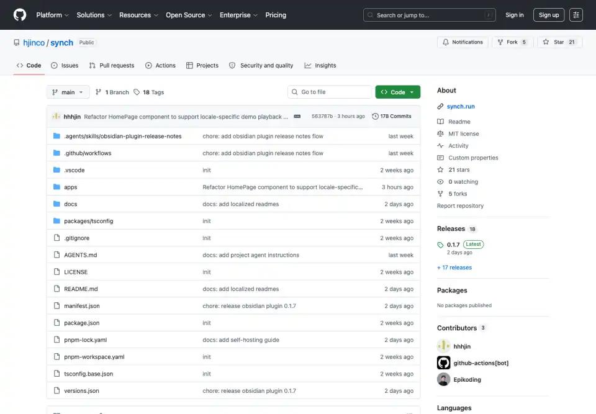Click the Activity pulse icon

(440, 146)
